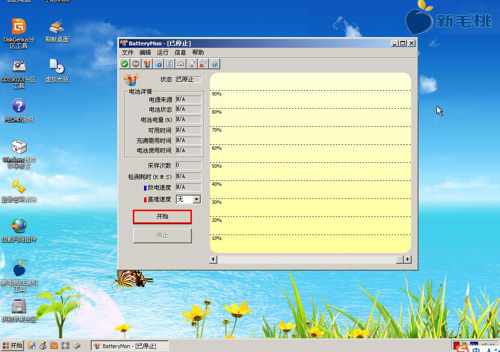Click the brush-on-drive quick launch icon
Screen dimensions: 500x352
[x=43, y=346]
